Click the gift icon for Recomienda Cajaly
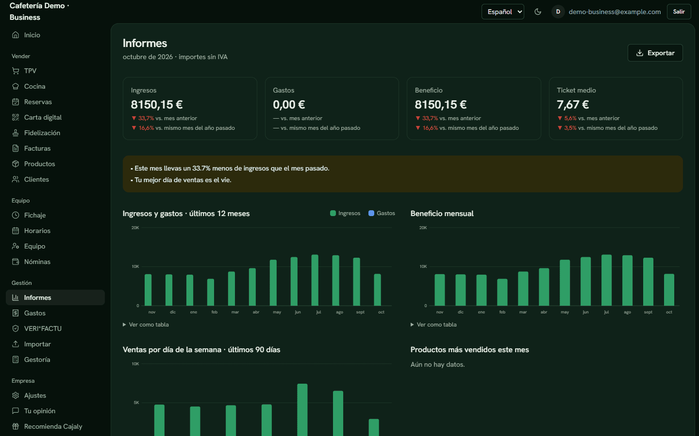 [16, 426]
